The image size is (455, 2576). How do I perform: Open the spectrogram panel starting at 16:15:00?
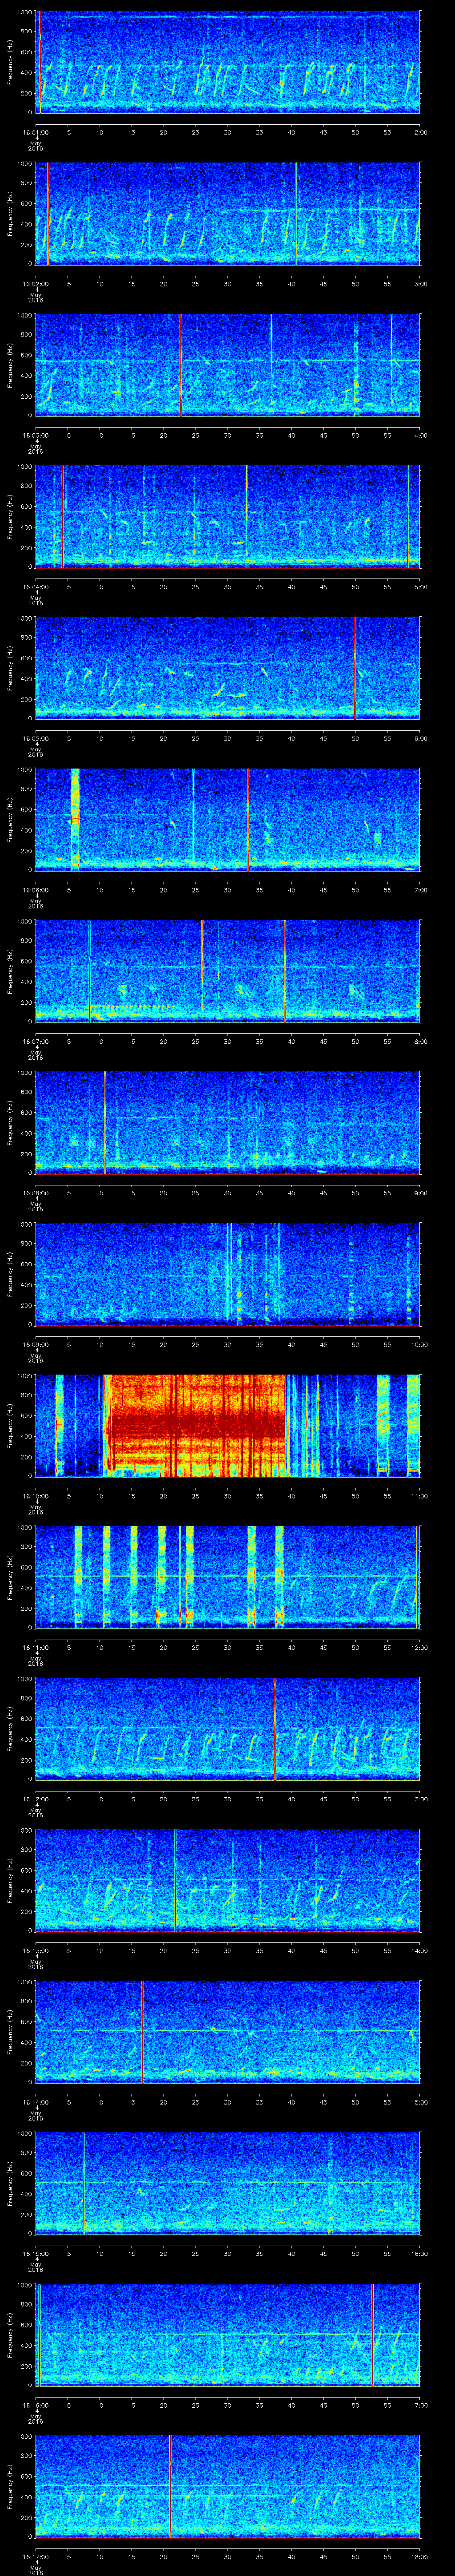(228, 2183)
